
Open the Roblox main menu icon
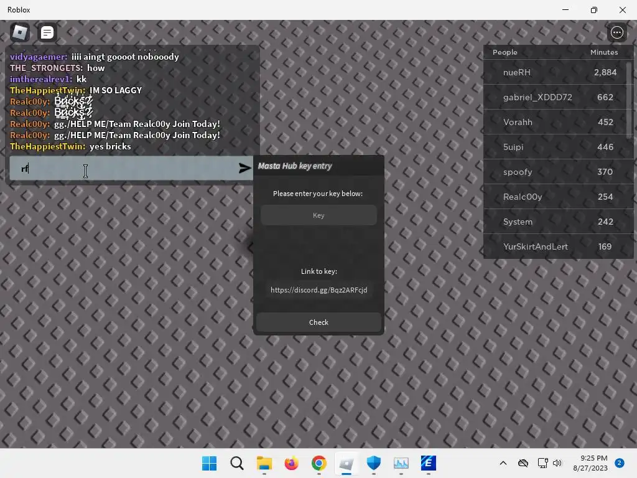20,32
